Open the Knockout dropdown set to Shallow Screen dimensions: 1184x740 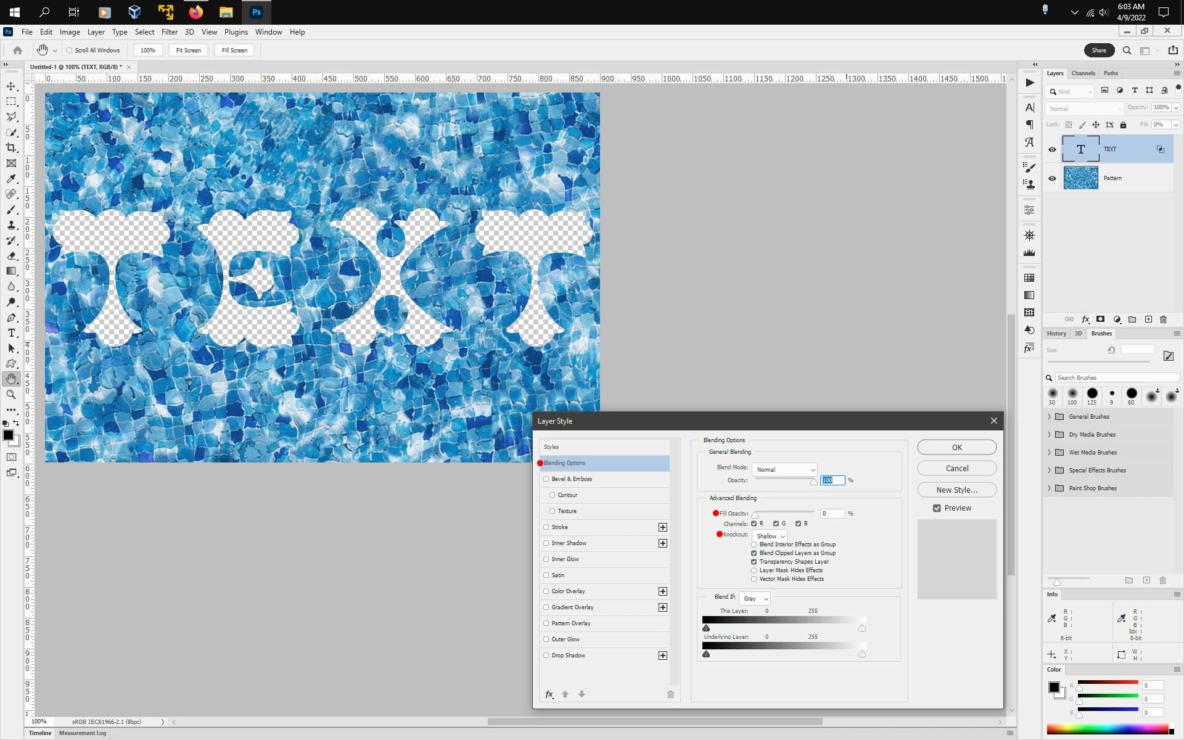770,536
